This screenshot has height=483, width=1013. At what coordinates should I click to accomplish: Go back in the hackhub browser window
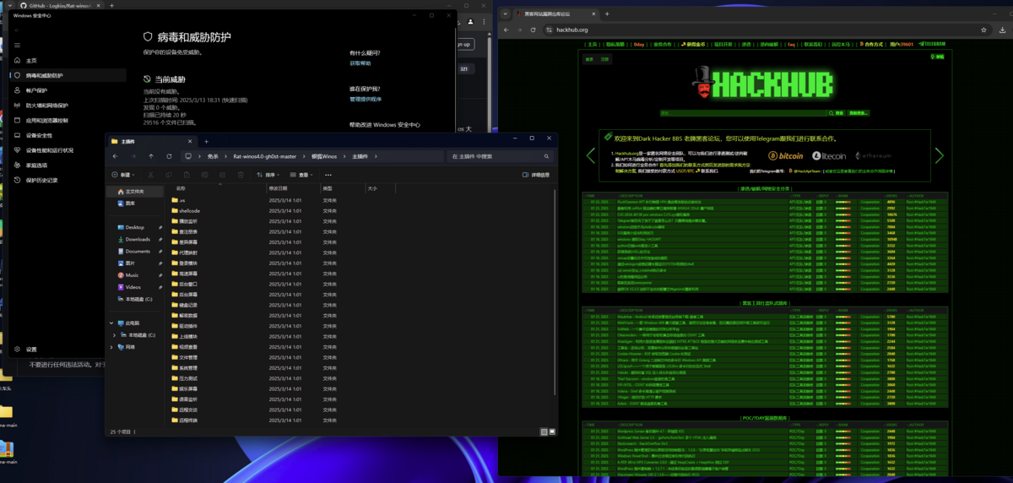coord(506,30)
